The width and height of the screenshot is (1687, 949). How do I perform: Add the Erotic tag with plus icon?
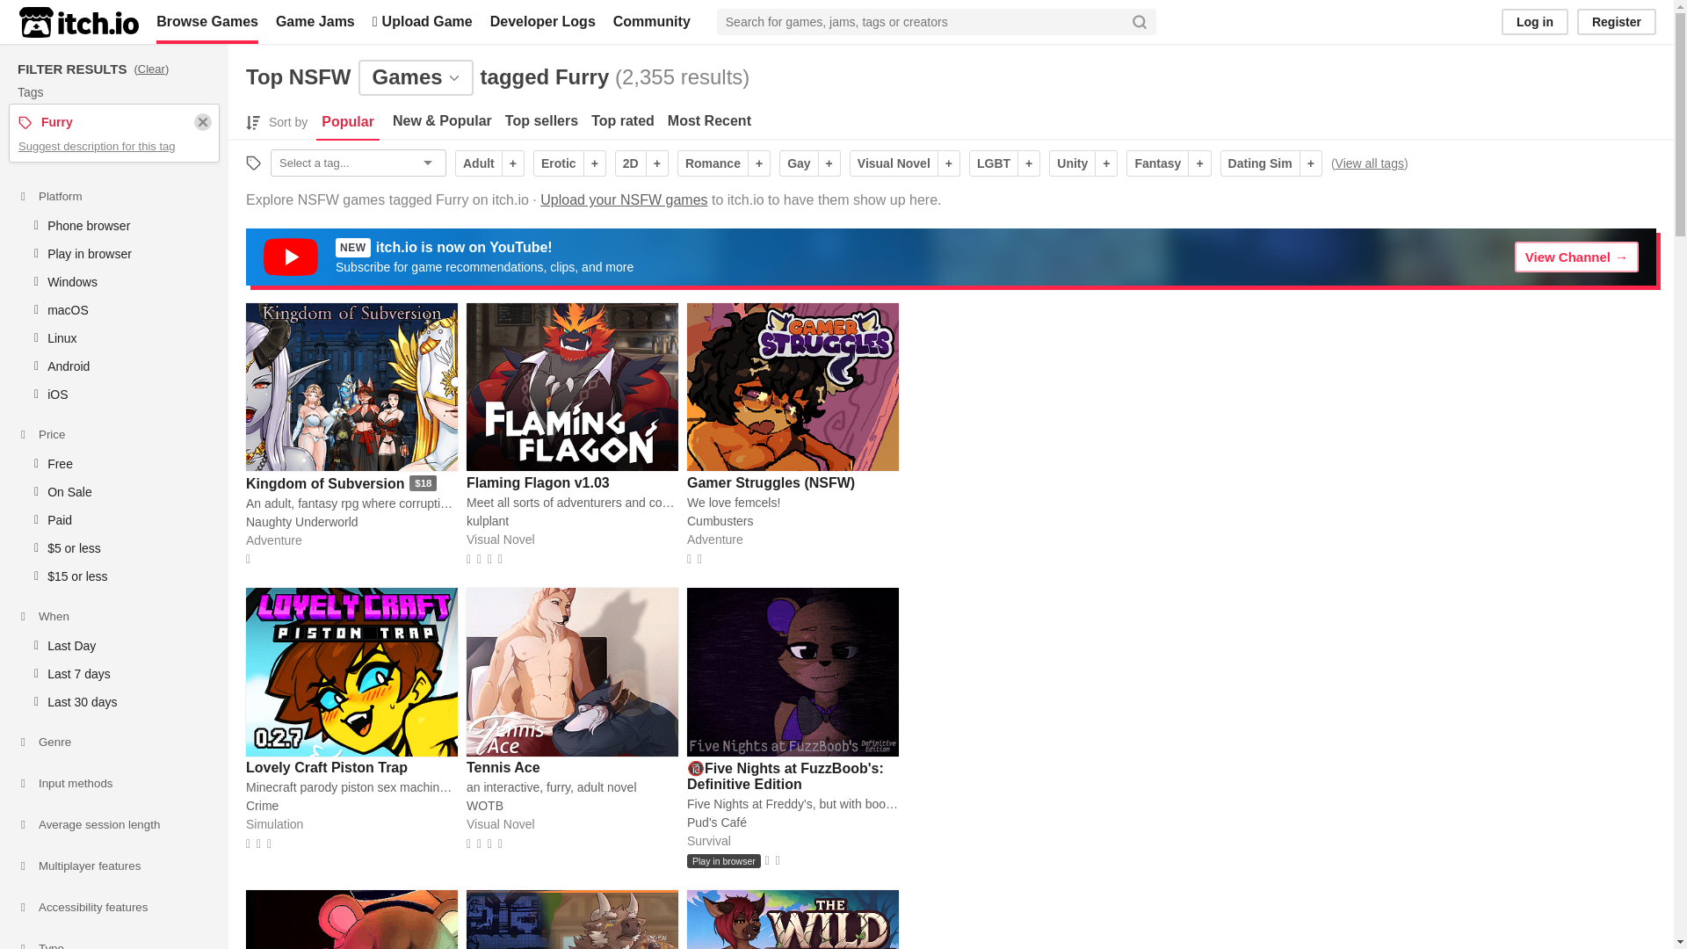click(595, 163)
